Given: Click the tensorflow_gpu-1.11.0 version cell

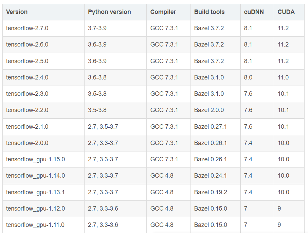Looking at the screenshot, I should click(35, 225).
